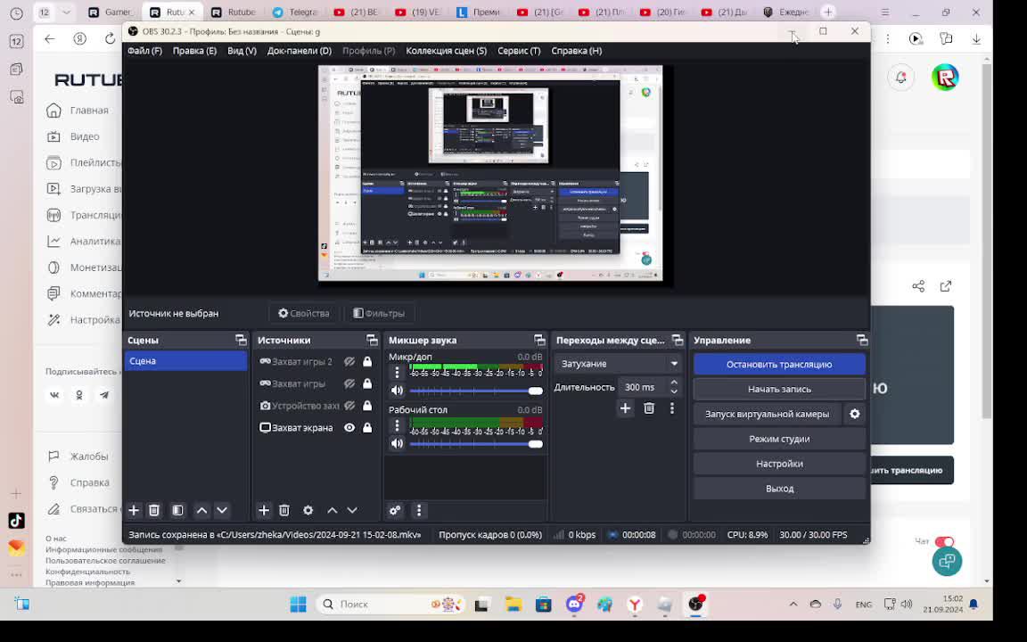Mute the Микр/доп speaker icon
This screenshot has width=1027, height=642.
click(398, 391)
